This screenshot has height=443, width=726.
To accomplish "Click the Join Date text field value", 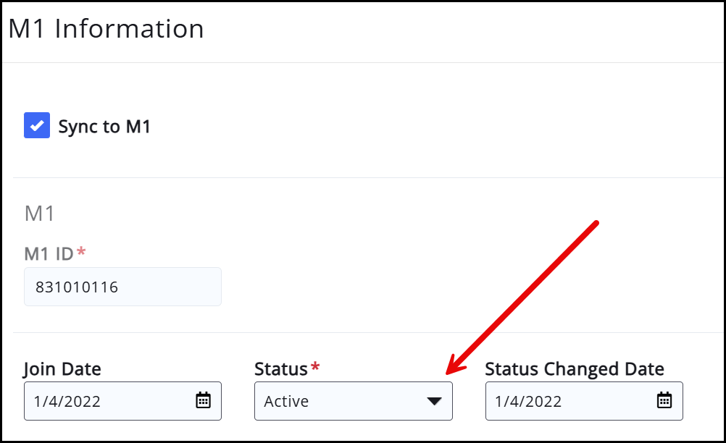I will [x=69, y=401].
